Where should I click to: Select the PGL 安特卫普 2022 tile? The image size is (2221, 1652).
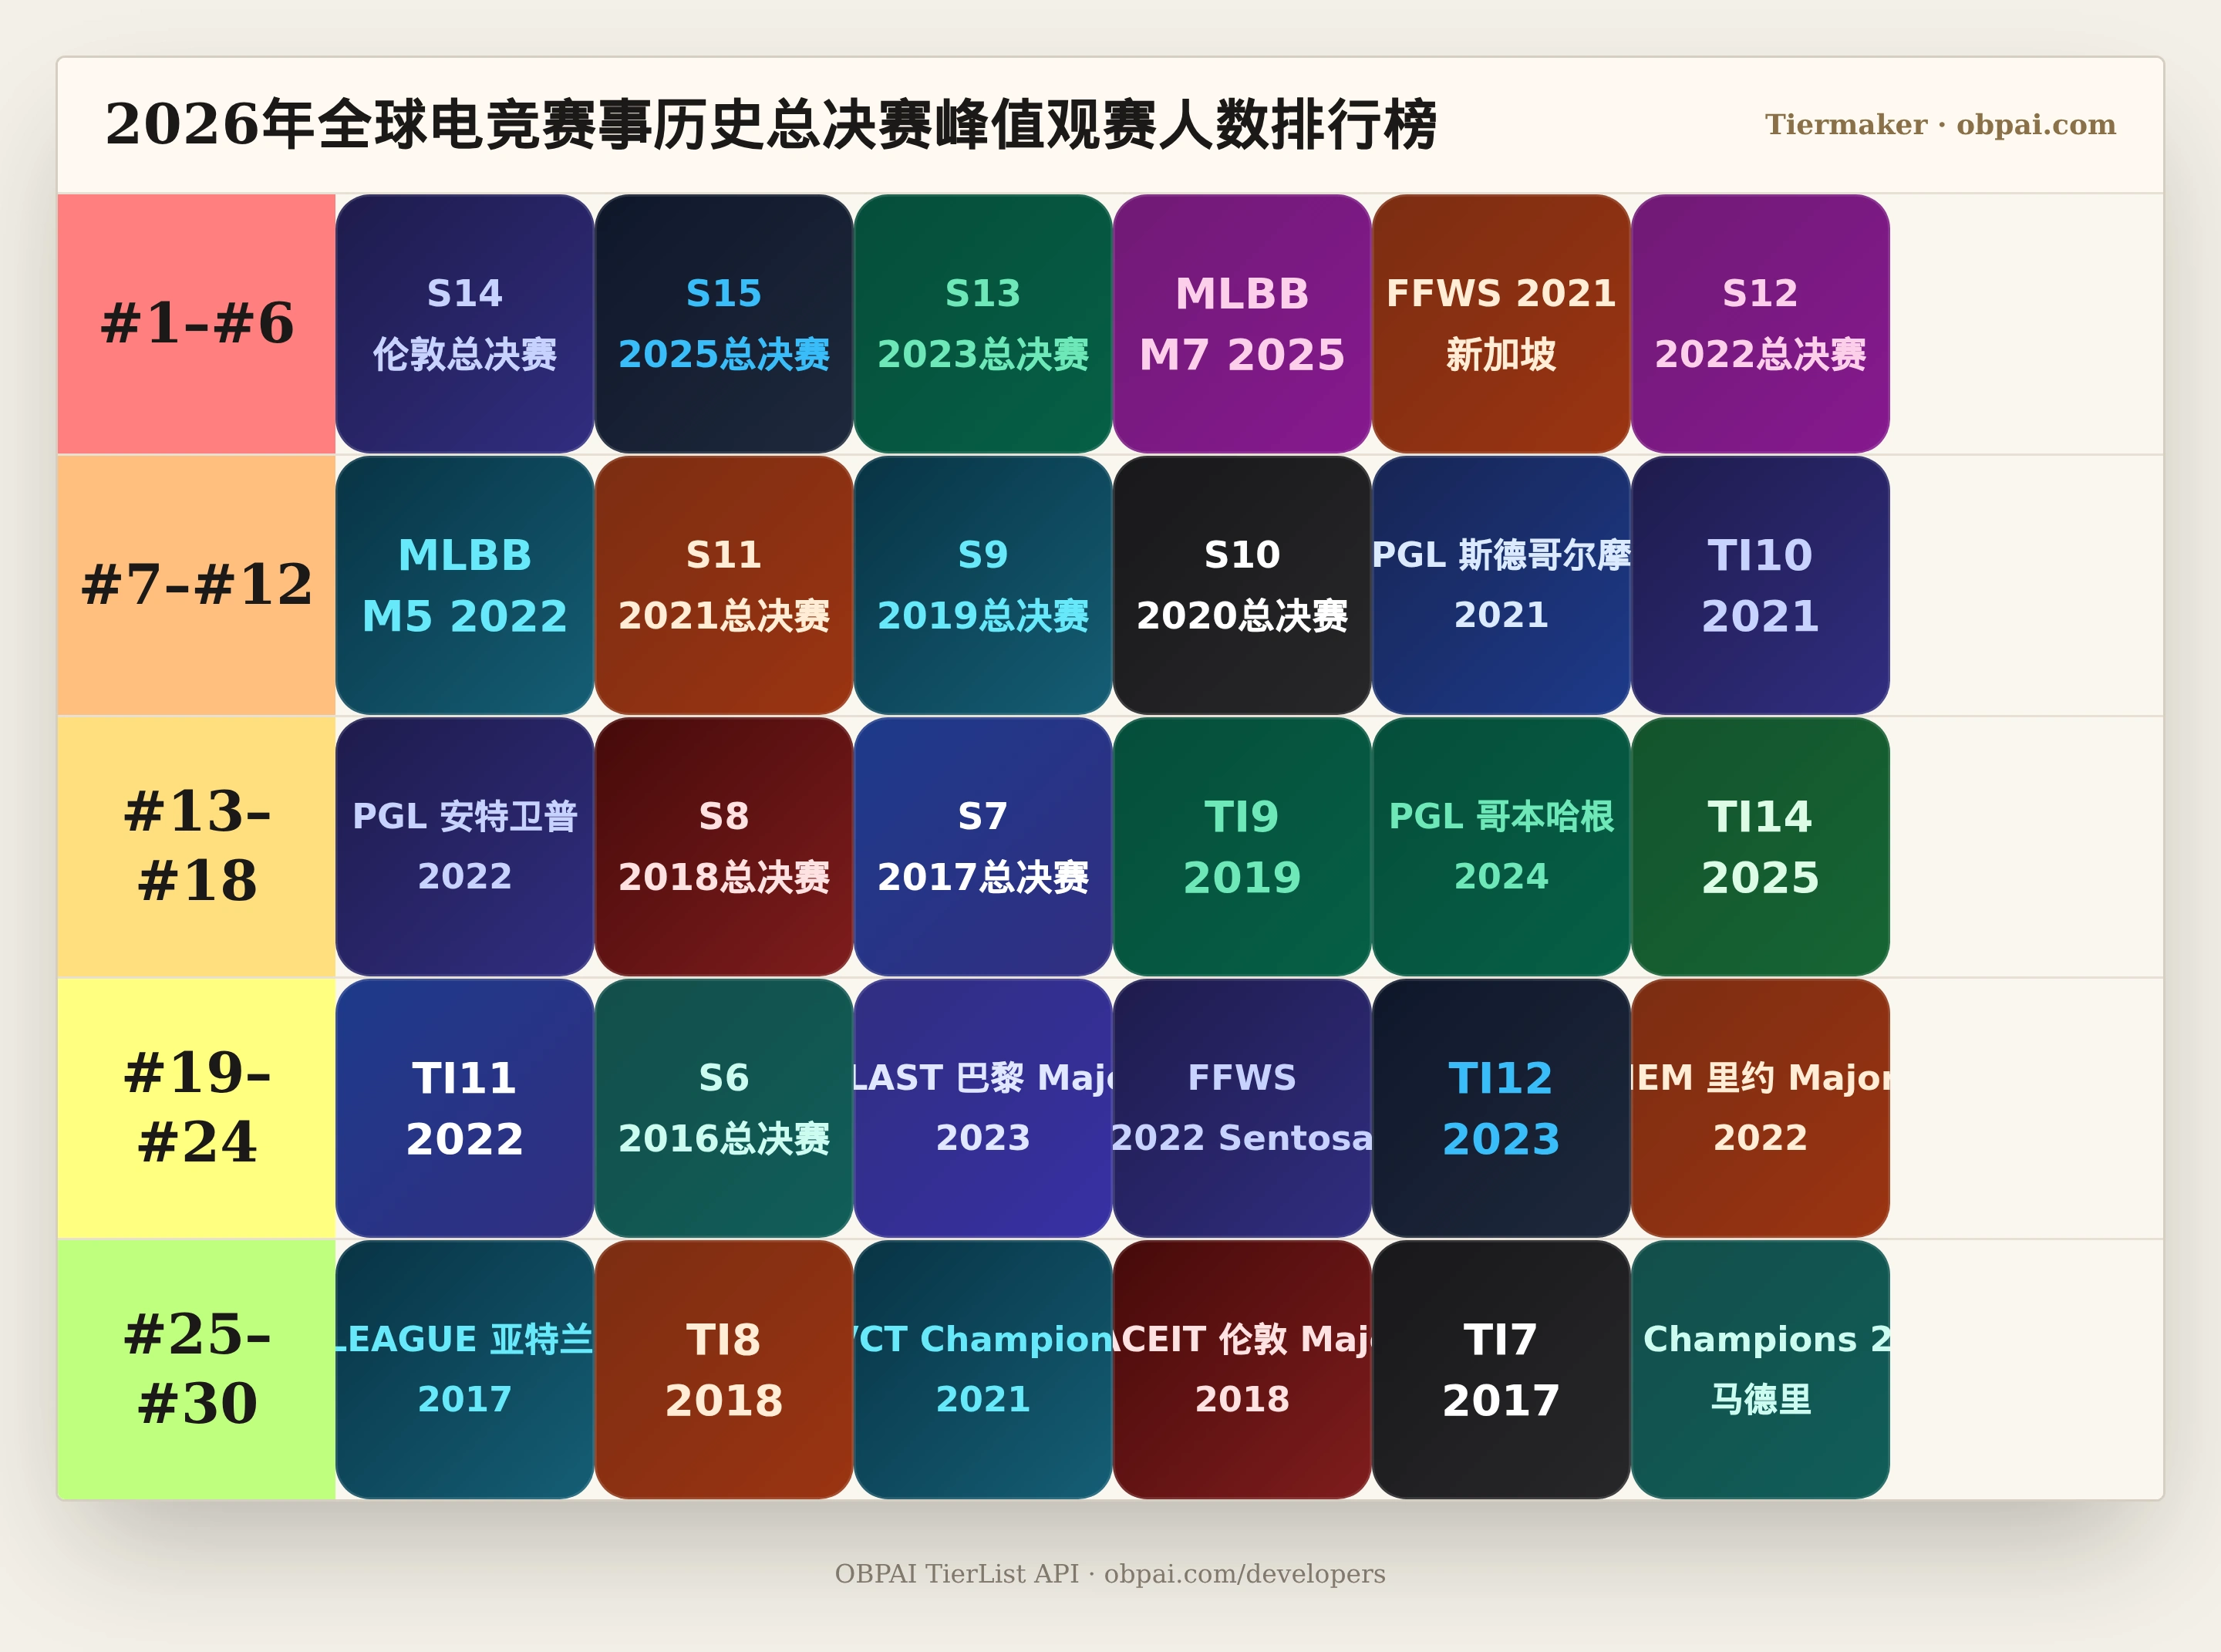[465, 847]
